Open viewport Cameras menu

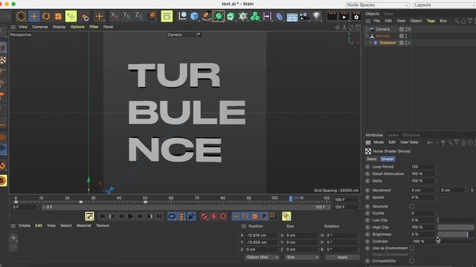[x=39, y=27]
